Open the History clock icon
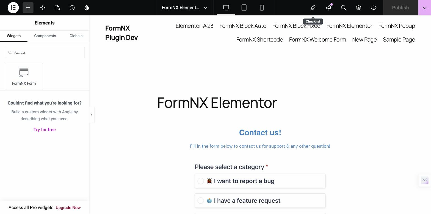Image resolution: width=431 pixels, height=214 pixels. tap(72, 8)
